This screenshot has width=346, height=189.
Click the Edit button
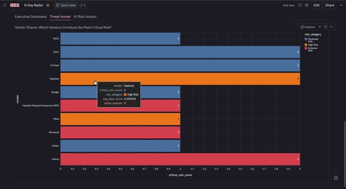tap(316, 5)
